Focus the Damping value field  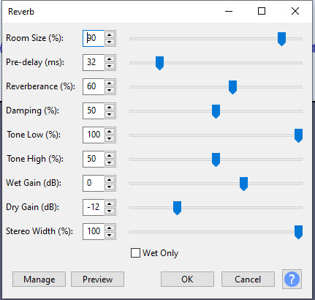(x=94, y=110)
